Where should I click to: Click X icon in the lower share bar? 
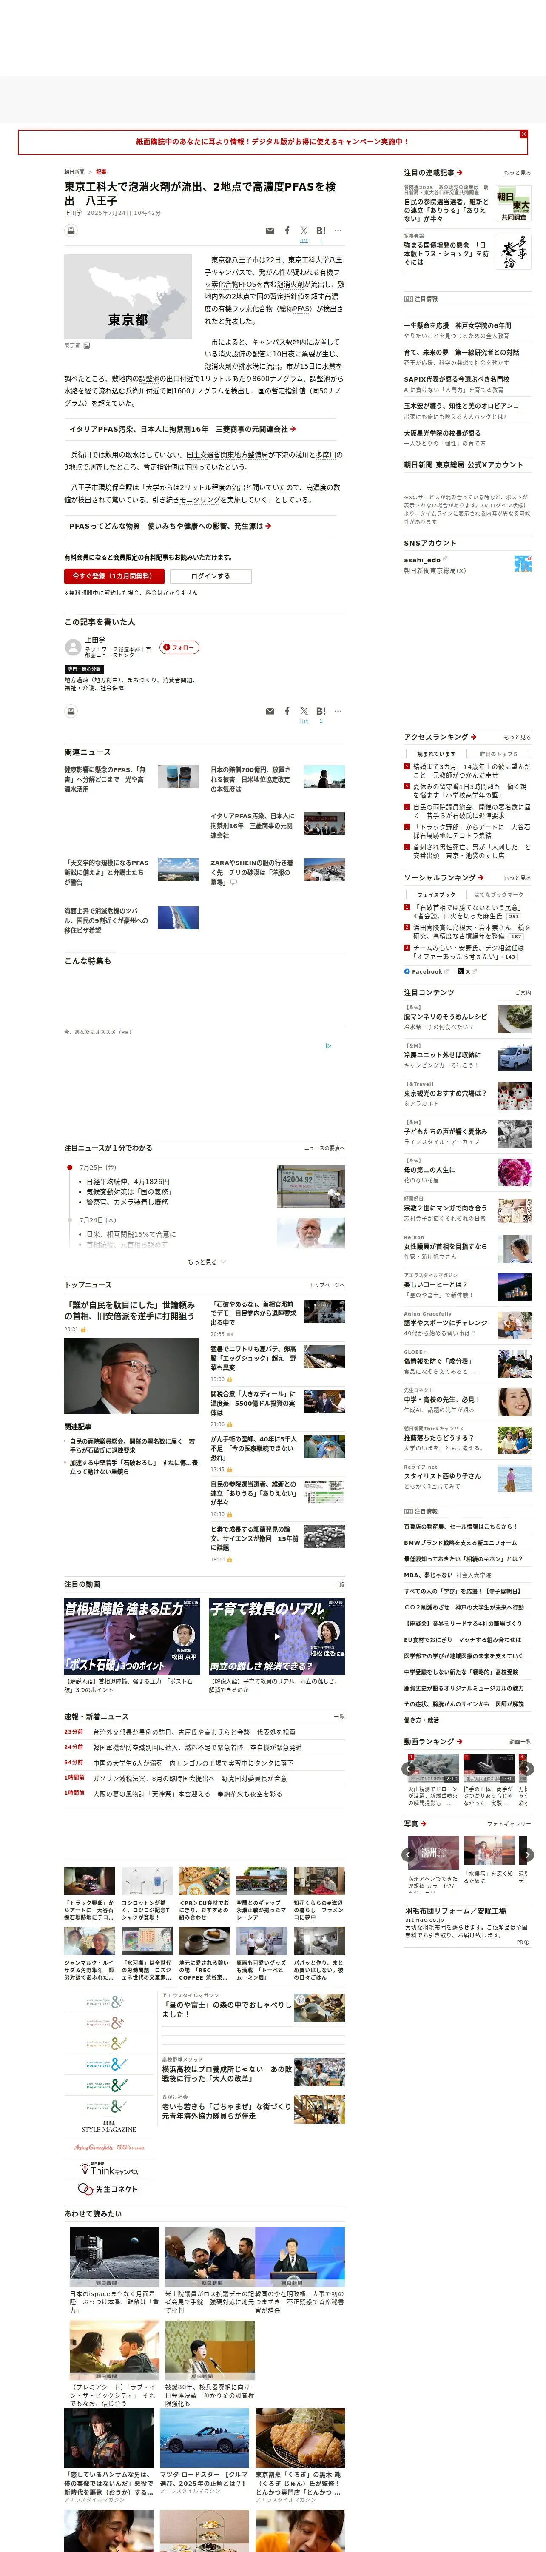click(x=304, y=711)
